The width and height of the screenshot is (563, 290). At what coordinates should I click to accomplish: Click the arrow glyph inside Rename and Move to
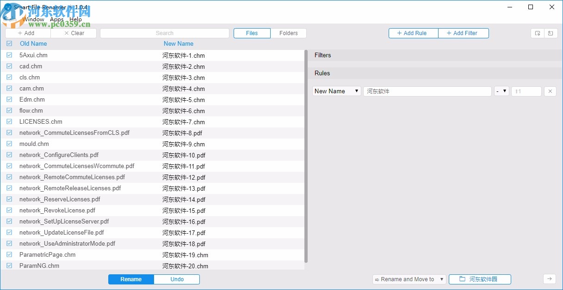[377, 279]
